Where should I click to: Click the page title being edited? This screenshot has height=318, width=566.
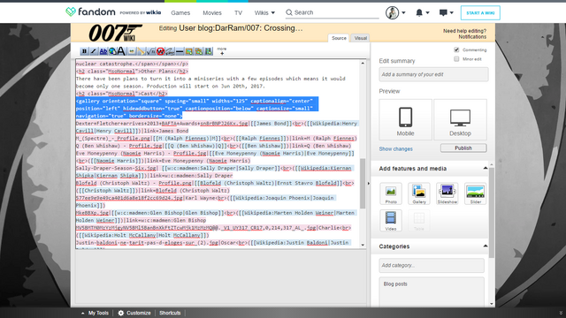click(241, 28)
